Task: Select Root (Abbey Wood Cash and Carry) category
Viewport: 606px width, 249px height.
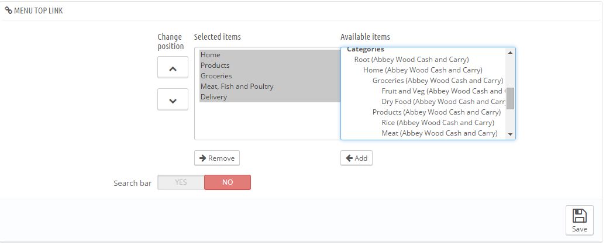Action: click(411, 60)
